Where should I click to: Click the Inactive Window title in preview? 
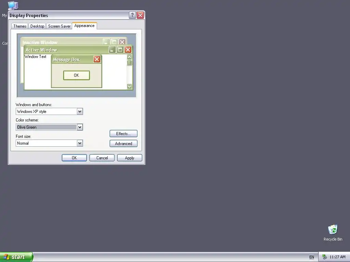tap(40, 42)
